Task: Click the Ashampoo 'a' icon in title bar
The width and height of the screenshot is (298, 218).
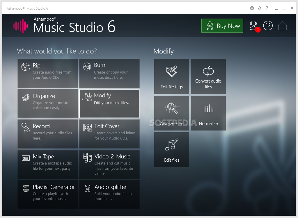Action: tap(259, 8)
